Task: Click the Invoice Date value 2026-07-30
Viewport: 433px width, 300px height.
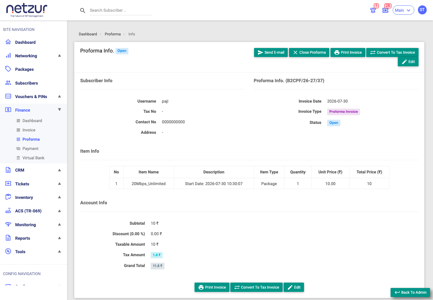Action: 337,101
